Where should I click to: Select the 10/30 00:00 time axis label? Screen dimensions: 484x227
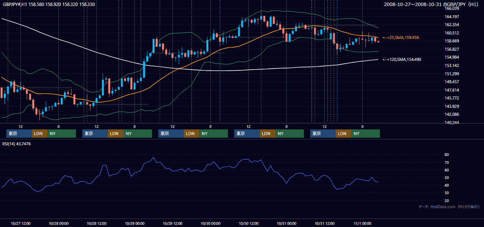click(210, 223)
